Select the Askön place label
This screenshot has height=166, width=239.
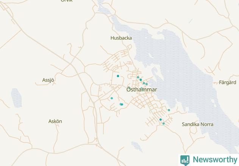point(55,121)
